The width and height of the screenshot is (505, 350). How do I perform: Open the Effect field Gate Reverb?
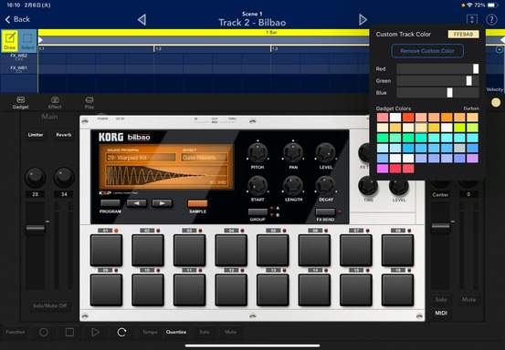[x=205, y=158]
